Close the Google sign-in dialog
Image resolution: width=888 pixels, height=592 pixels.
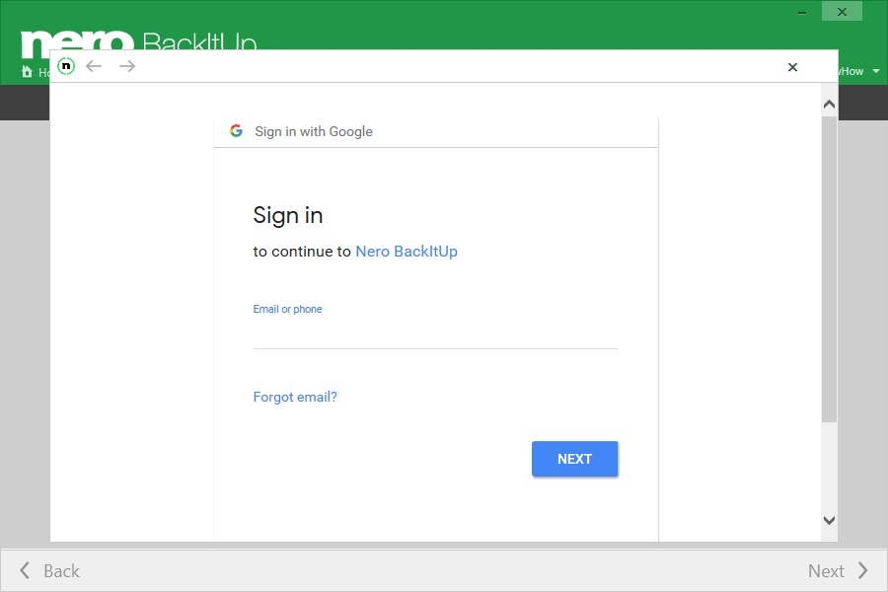[x=793, y=67]
